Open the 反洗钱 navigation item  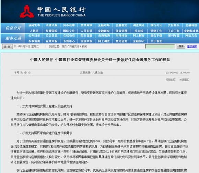[x=139, y=31]
